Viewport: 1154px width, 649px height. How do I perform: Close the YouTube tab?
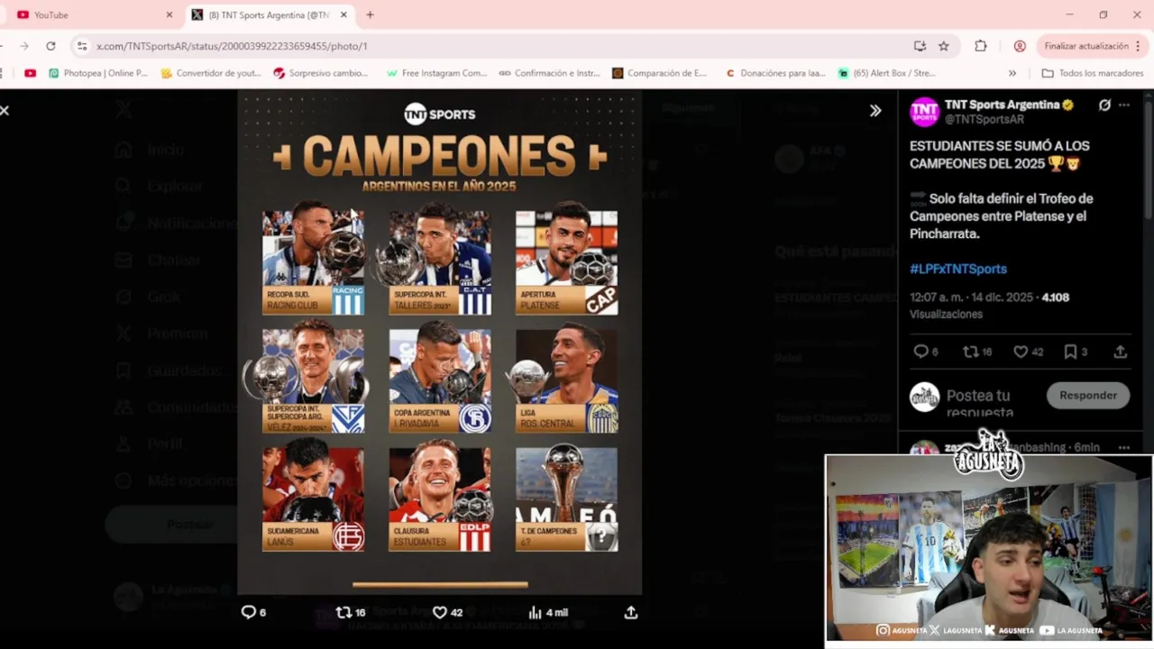click(x=169, y=14)
